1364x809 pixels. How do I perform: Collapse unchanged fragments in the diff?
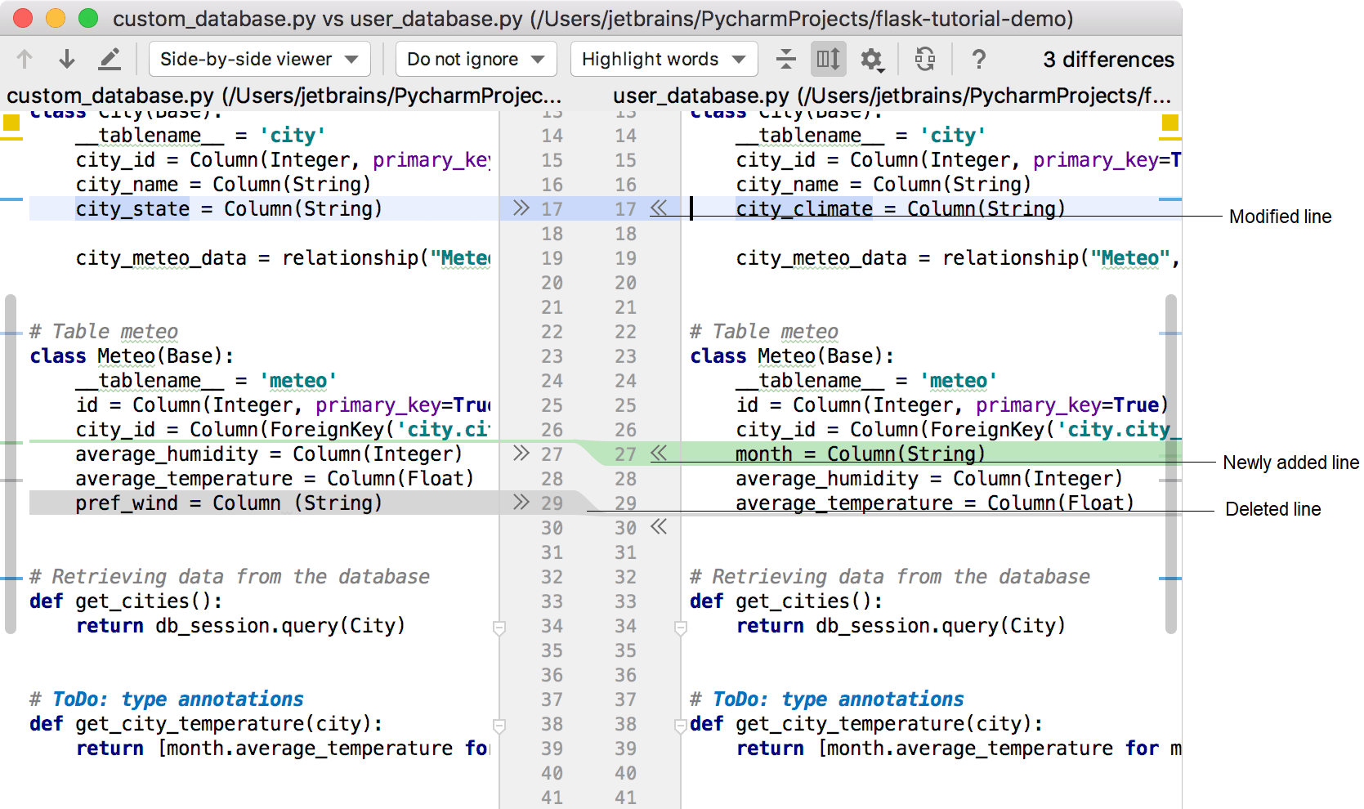click(785, 59)
